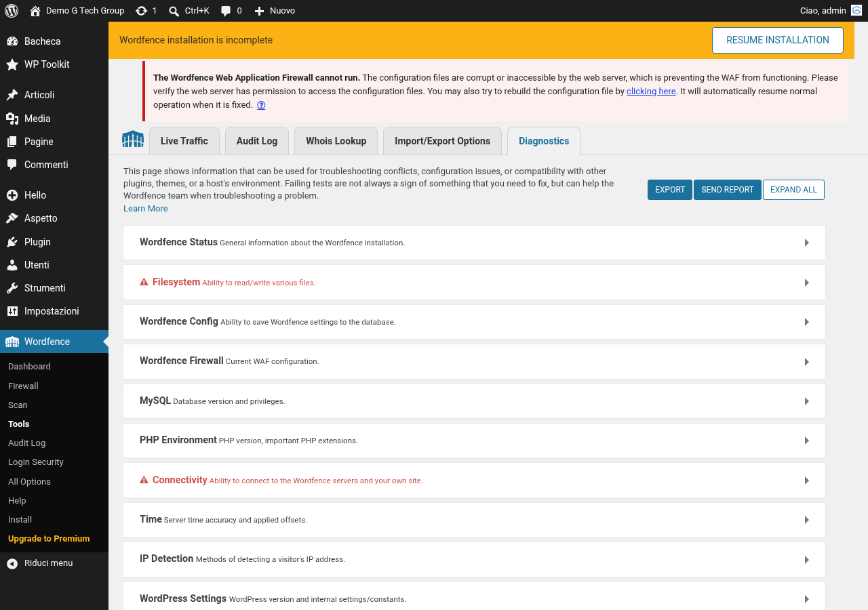The height and width of the screenshot is (610, 868).
Task: Open the Utenti user icon
Action: pyautogui.click(x=12, y=265)
